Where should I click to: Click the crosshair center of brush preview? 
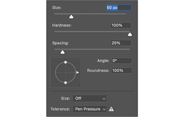[x=66, y=73]
